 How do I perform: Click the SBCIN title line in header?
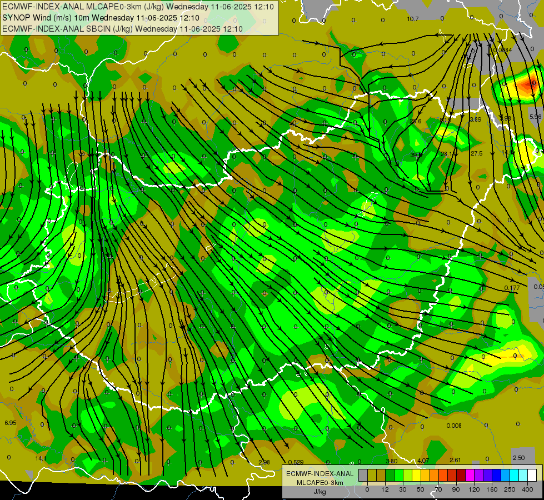pos(122,29)
